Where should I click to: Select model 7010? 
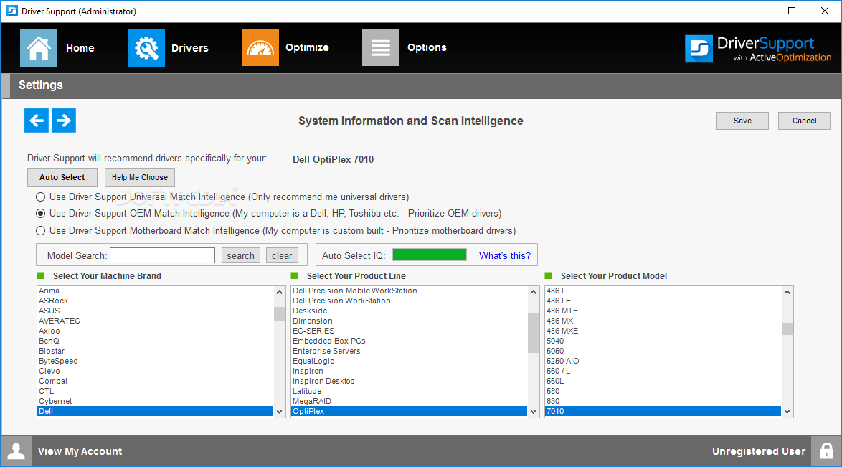pyautogui.click(x=663, y=411)
